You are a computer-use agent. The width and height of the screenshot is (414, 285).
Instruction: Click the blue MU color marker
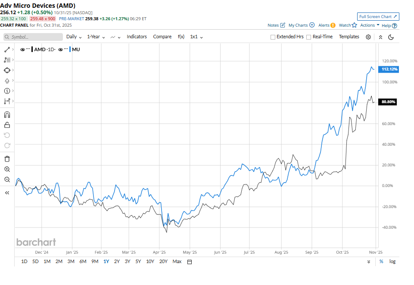(69, 49)
